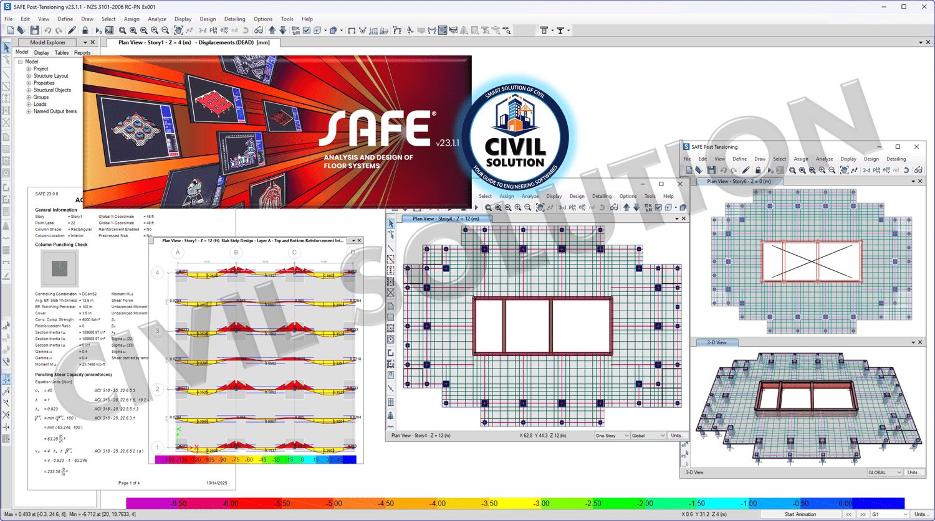The image size is (935, 521).
Task: Click New Model icon in SAFE Post Tensioning small window
Action: (x=689, y=170)
